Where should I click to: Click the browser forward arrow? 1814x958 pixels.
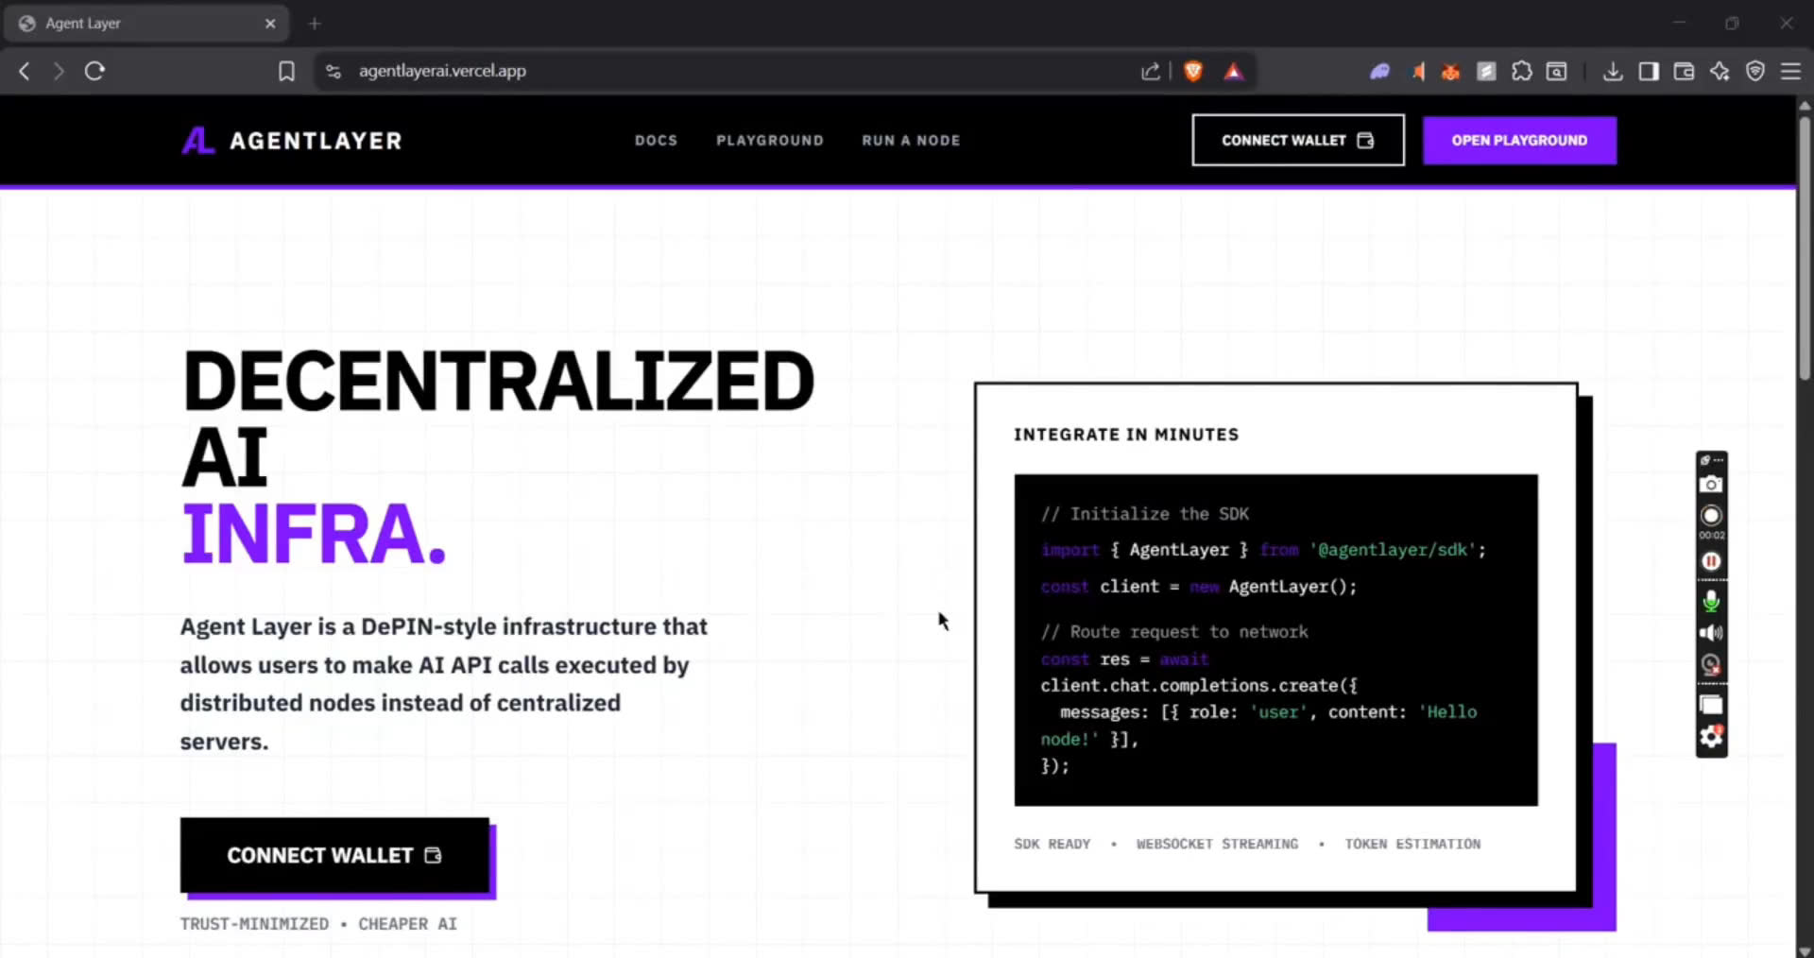pos(59,71)
